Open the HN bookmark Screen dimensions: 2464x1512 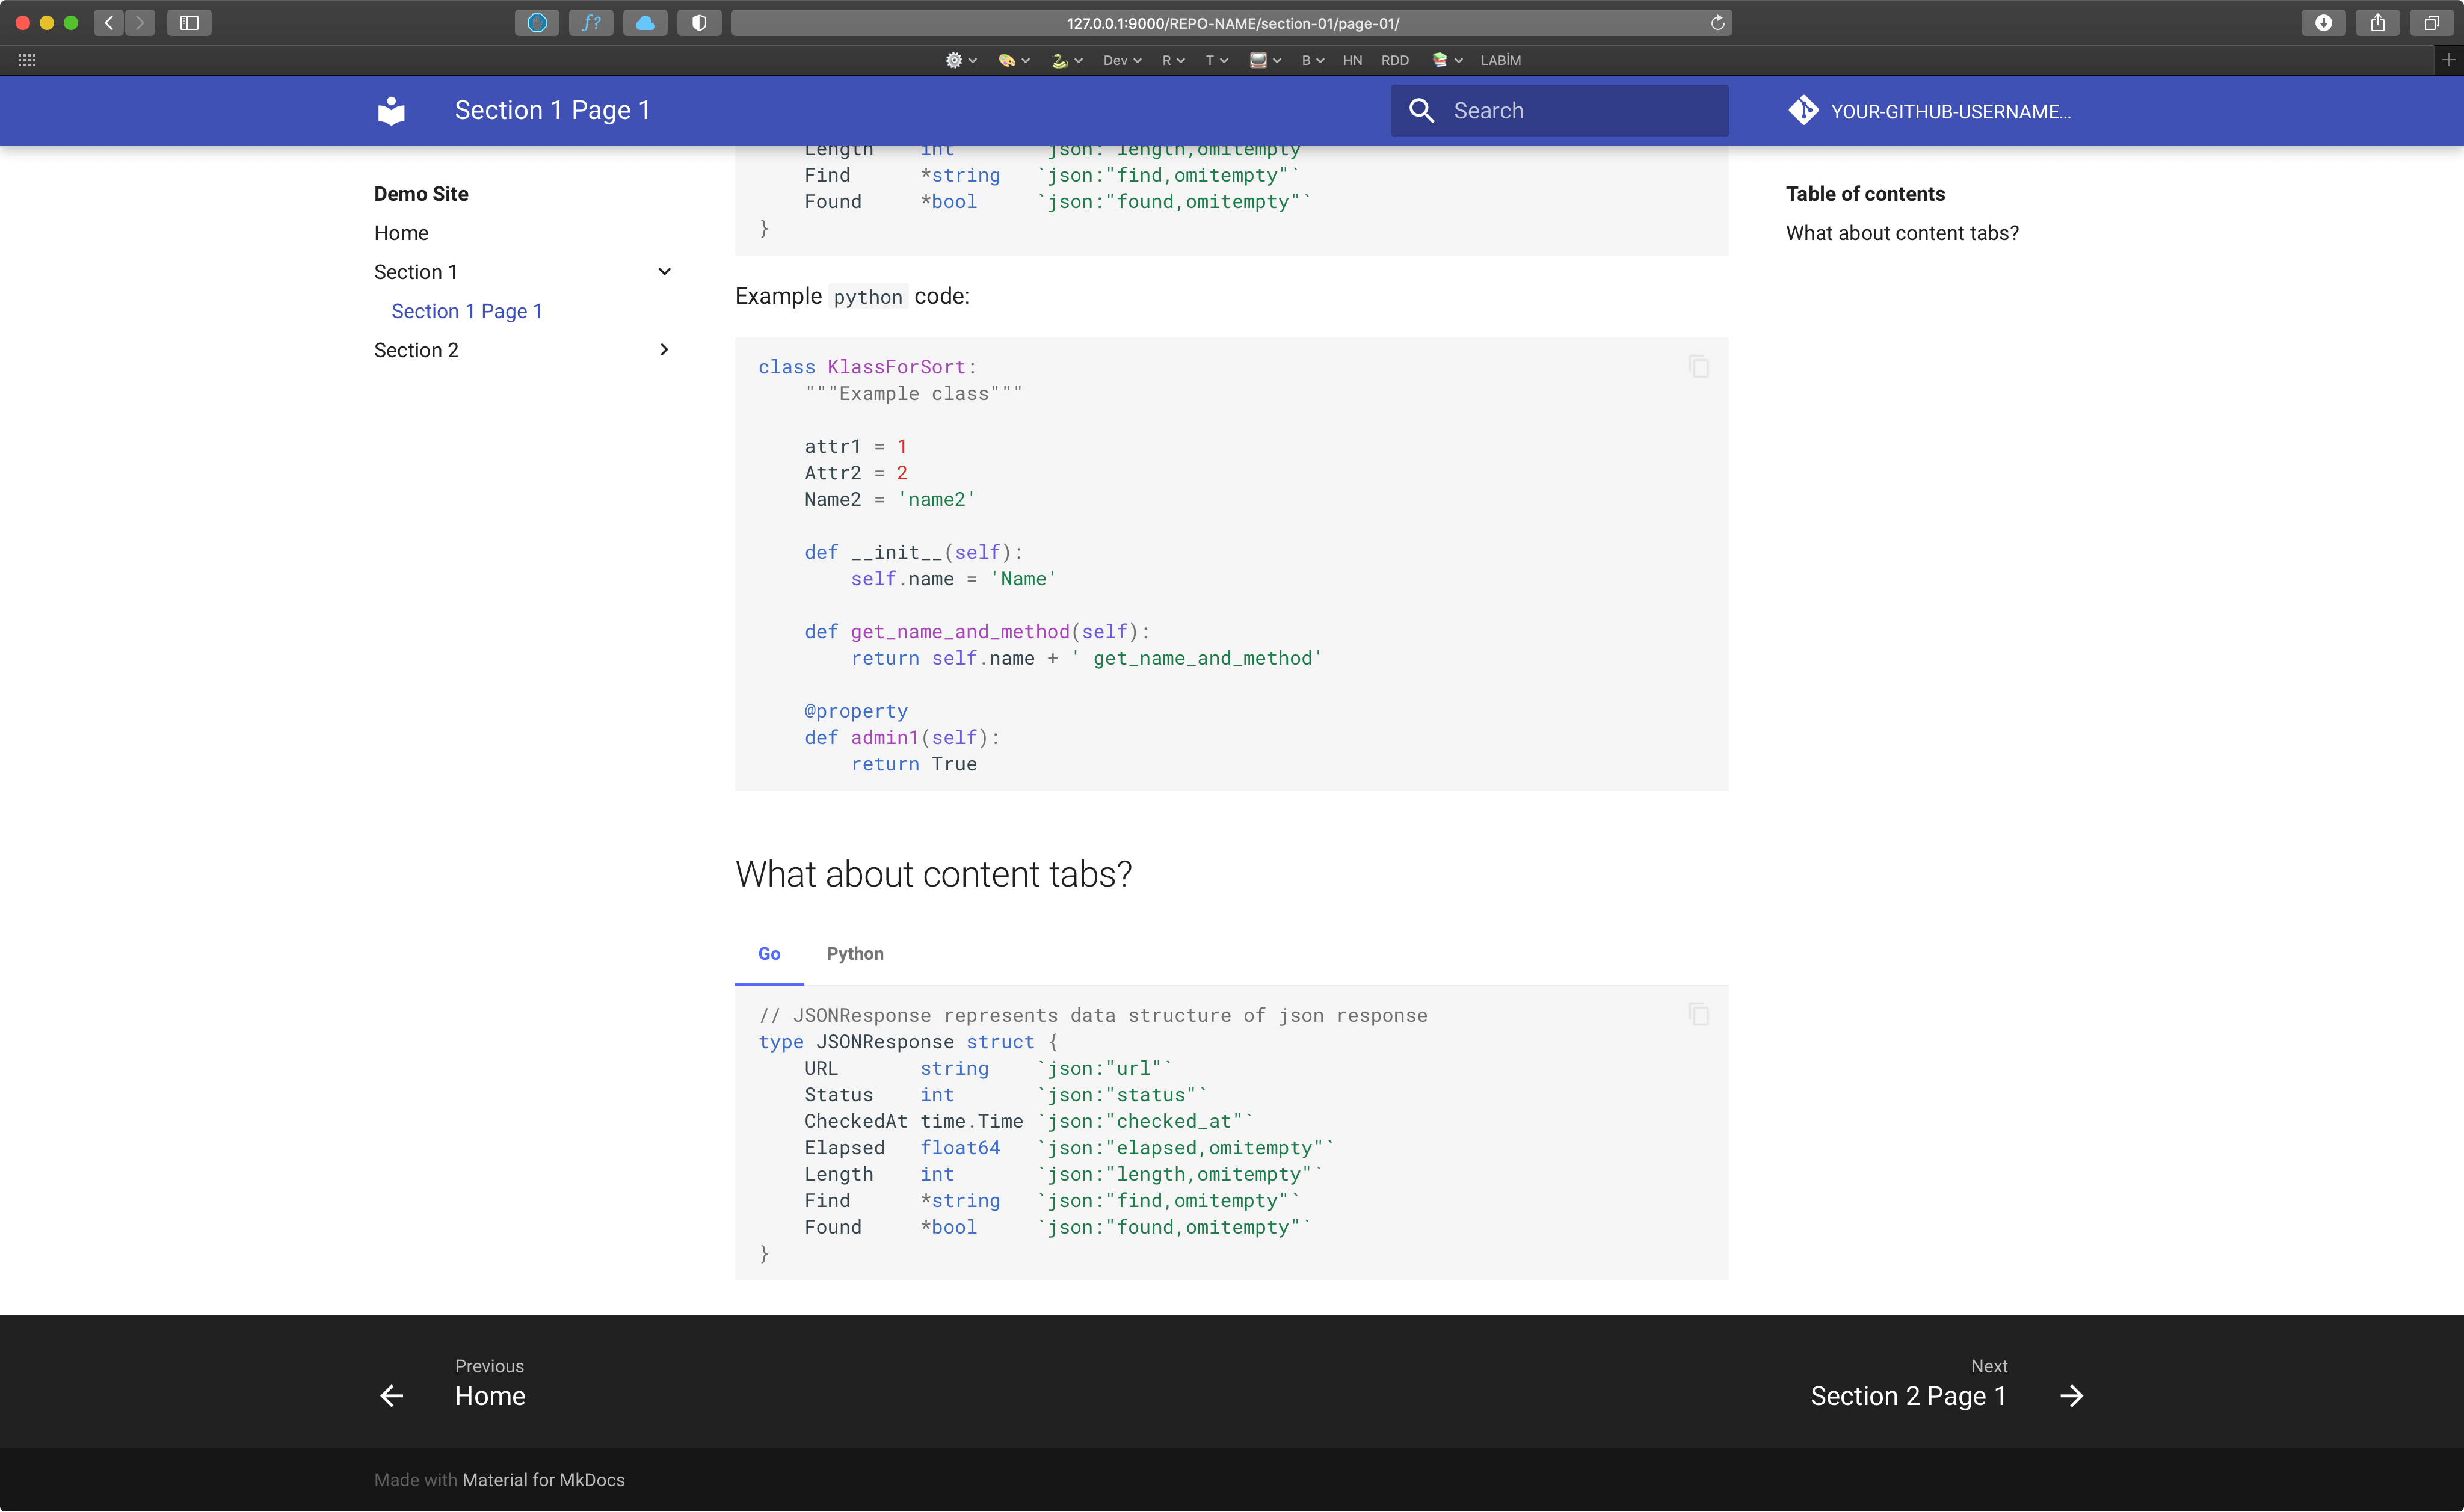pyautogui.click(x=1352, y=60)
